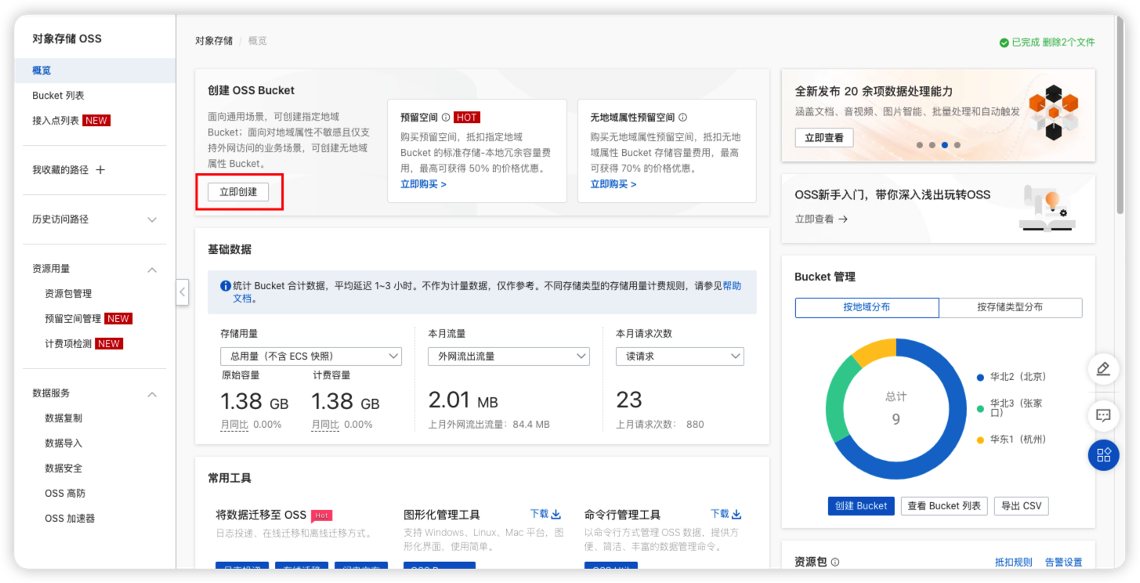Select 概览 in sidebar
Screen dimensions: 1140x583
pos(95,71)
